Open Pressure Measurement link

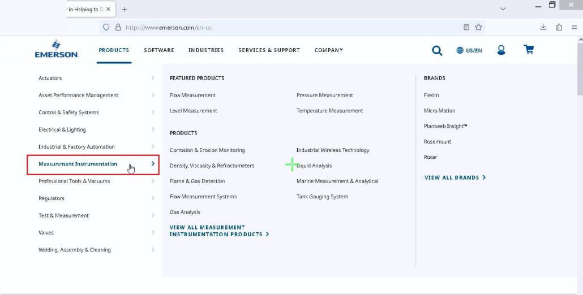pos(324,96)
